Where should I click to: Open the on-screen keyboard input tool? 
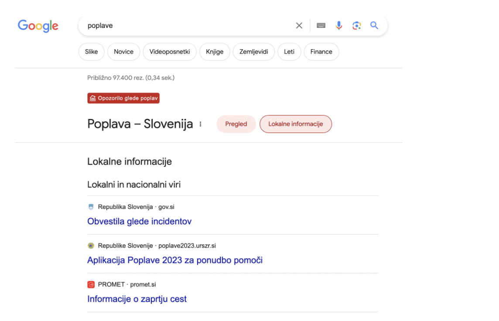tap(321, 26)
